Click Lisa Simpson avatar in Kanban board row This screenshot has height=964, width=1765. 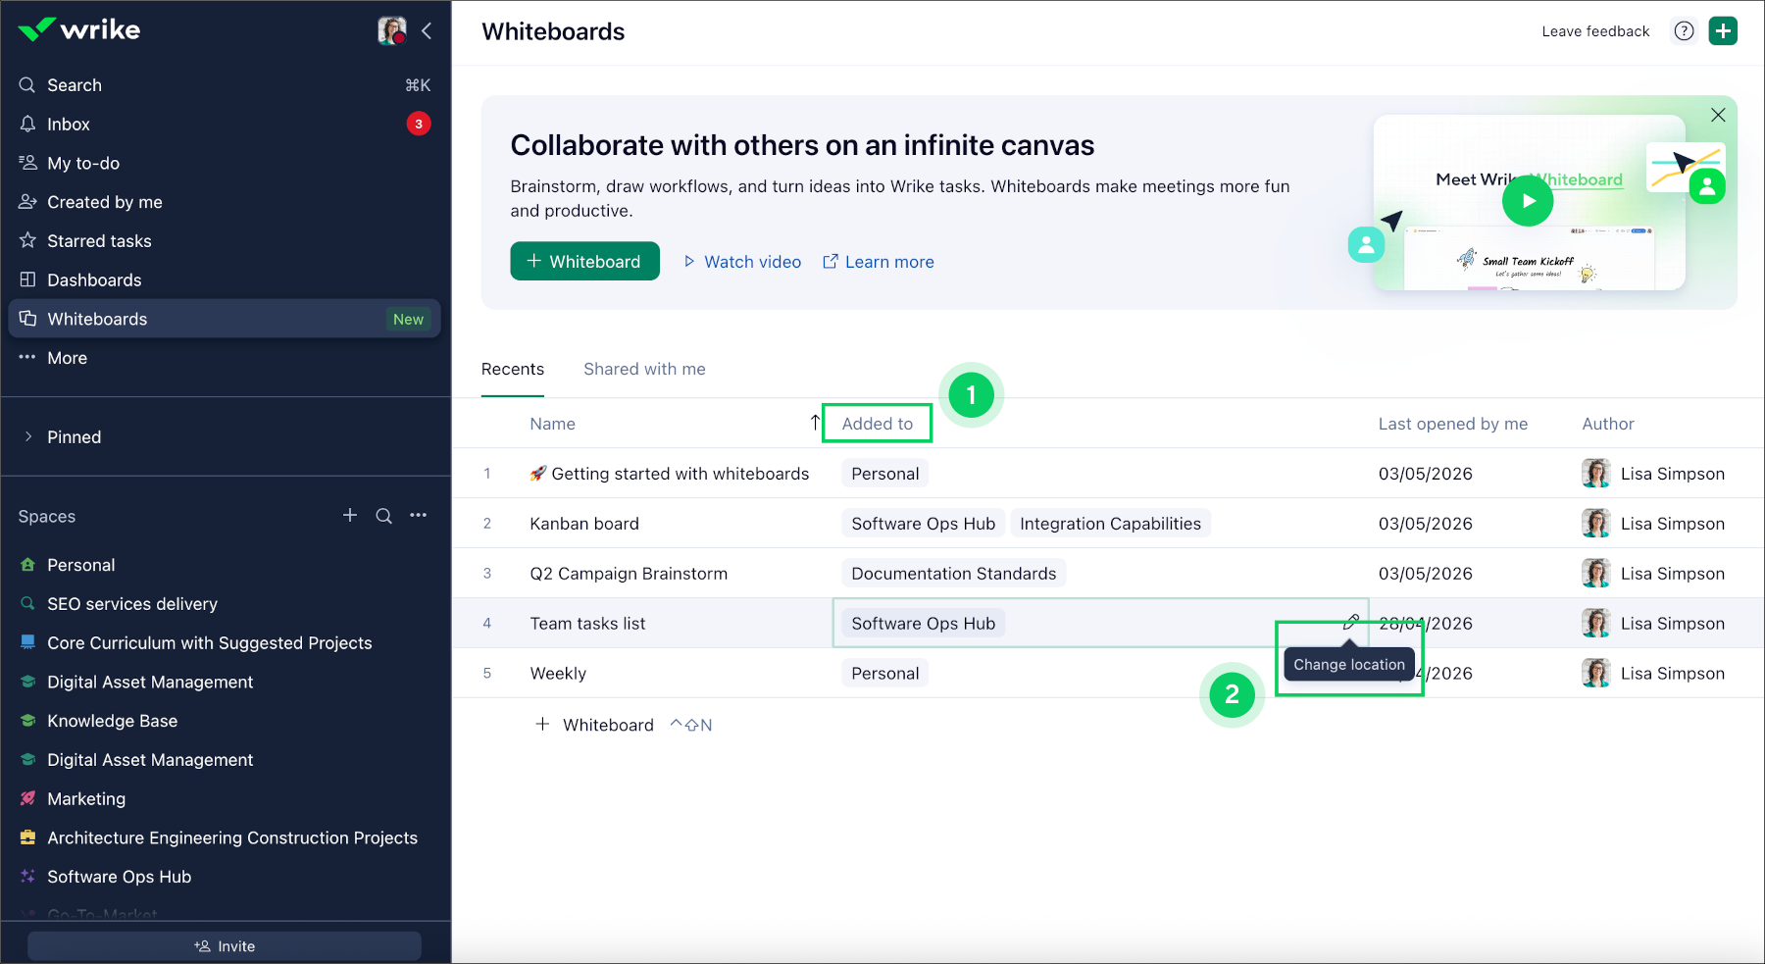1596,524
